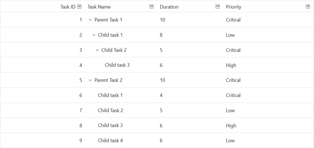Click the Duration cell showing 8
Image resolution: width=314 pixels, height=148 pixels.
point(191,35)
